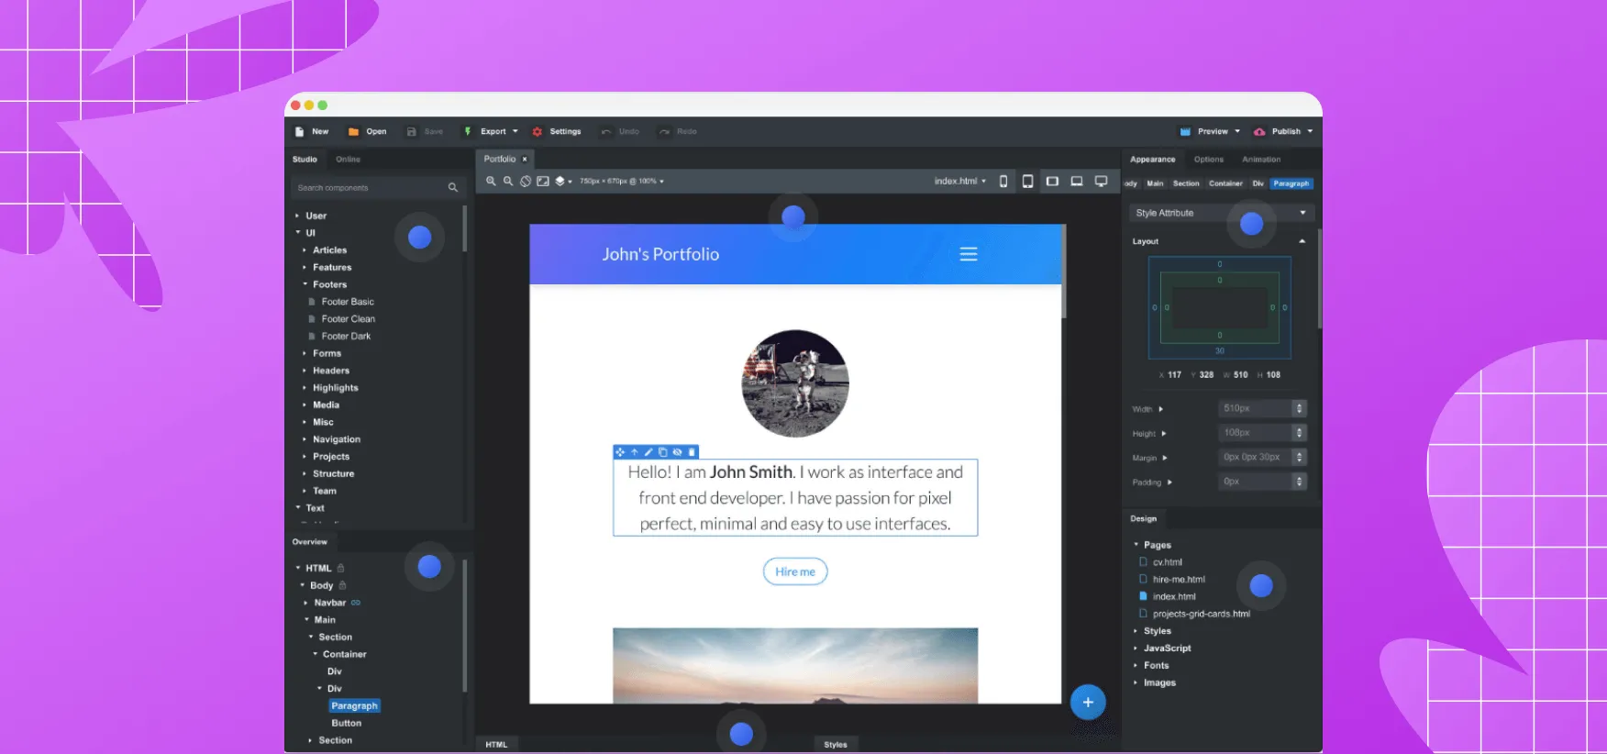Screen dimensions: 1607x754
Task: Expand the Fonts group in Design
Action: pos(1136,666)
